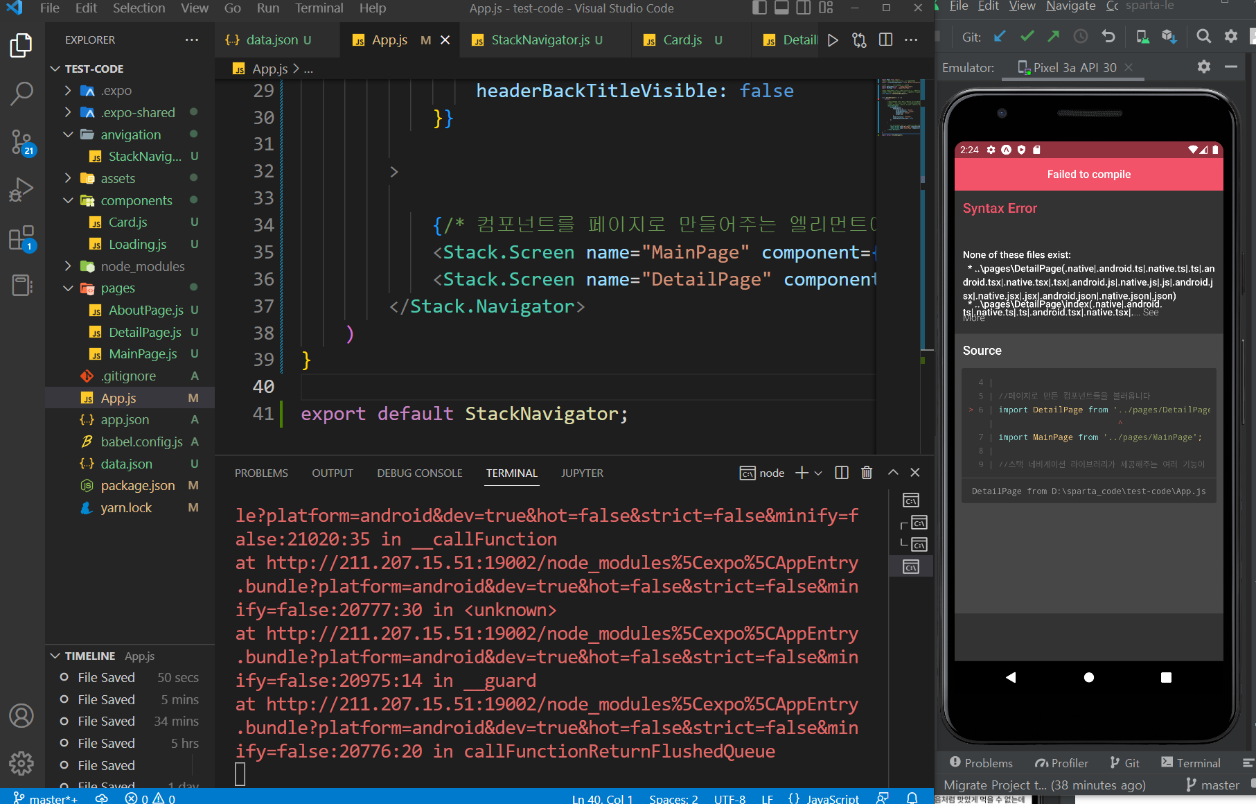This screenshot has height=804, width=1256.
Task: Click the errors and warnings count in status bar
Action: click(x=150, y=798)
